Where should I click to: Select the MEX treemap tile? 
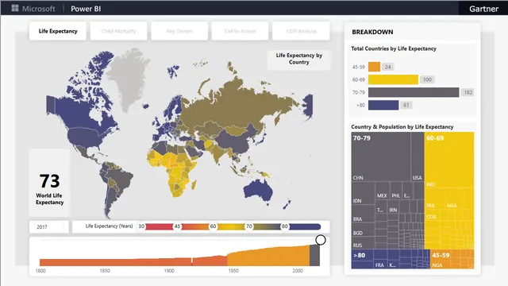click(383, 191)
